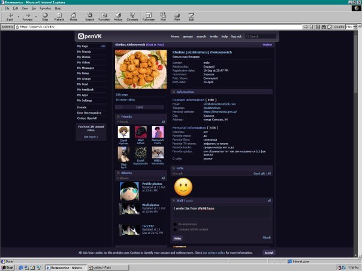Print page with Print icon
This screenshot has width=362, height=271.
[177, 17]
